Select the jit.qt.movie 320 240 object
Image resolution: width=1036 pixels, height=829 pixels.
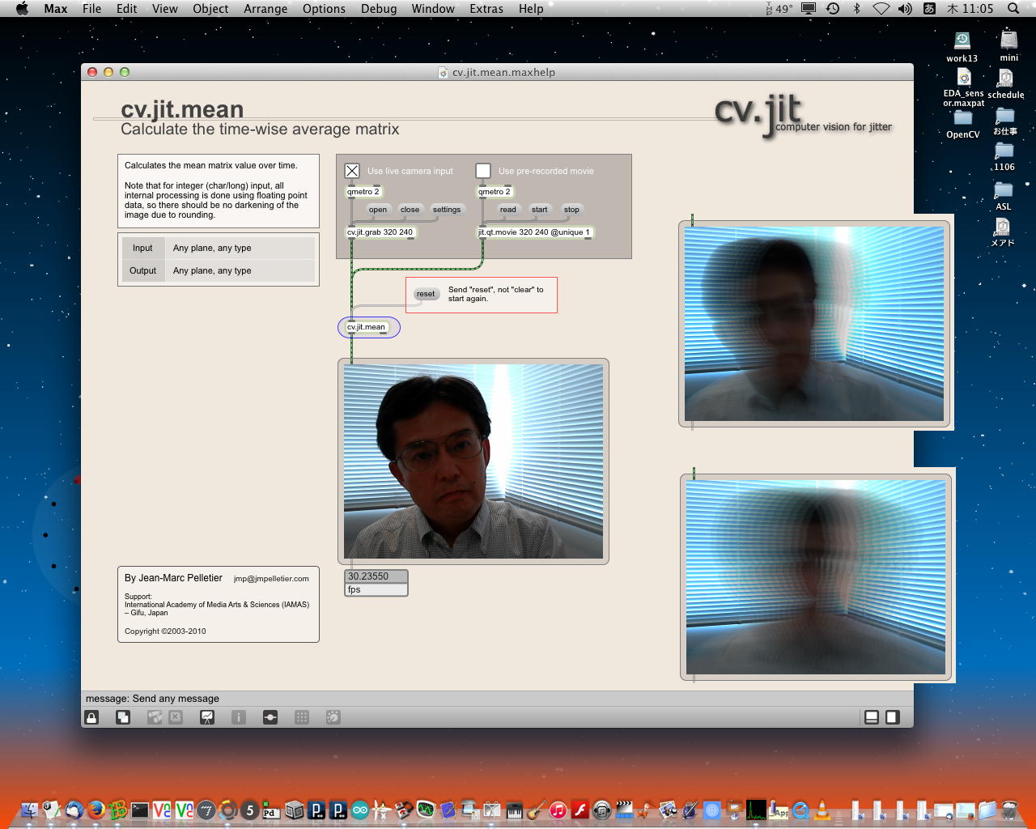click(535, 232)
